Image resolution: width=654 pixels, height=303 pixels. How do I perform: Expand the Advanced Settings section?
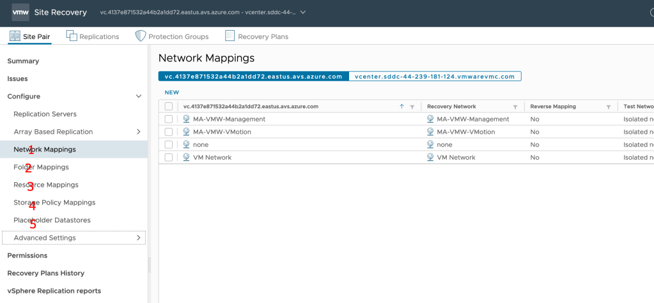[139, 238]
